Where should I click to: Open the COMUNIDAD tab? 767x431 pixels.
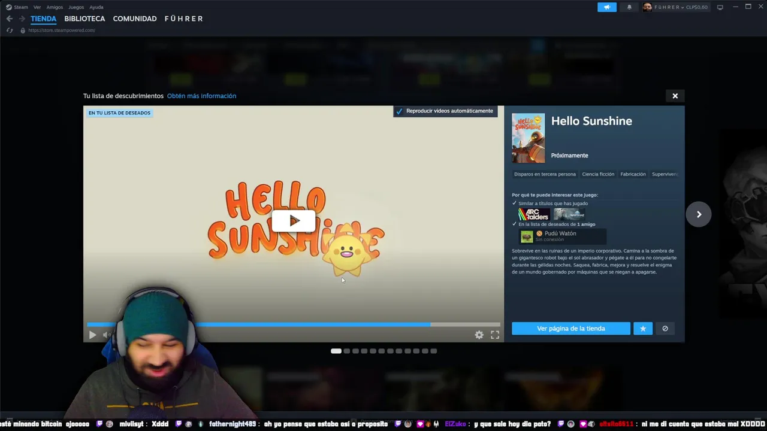coord(135,19)
